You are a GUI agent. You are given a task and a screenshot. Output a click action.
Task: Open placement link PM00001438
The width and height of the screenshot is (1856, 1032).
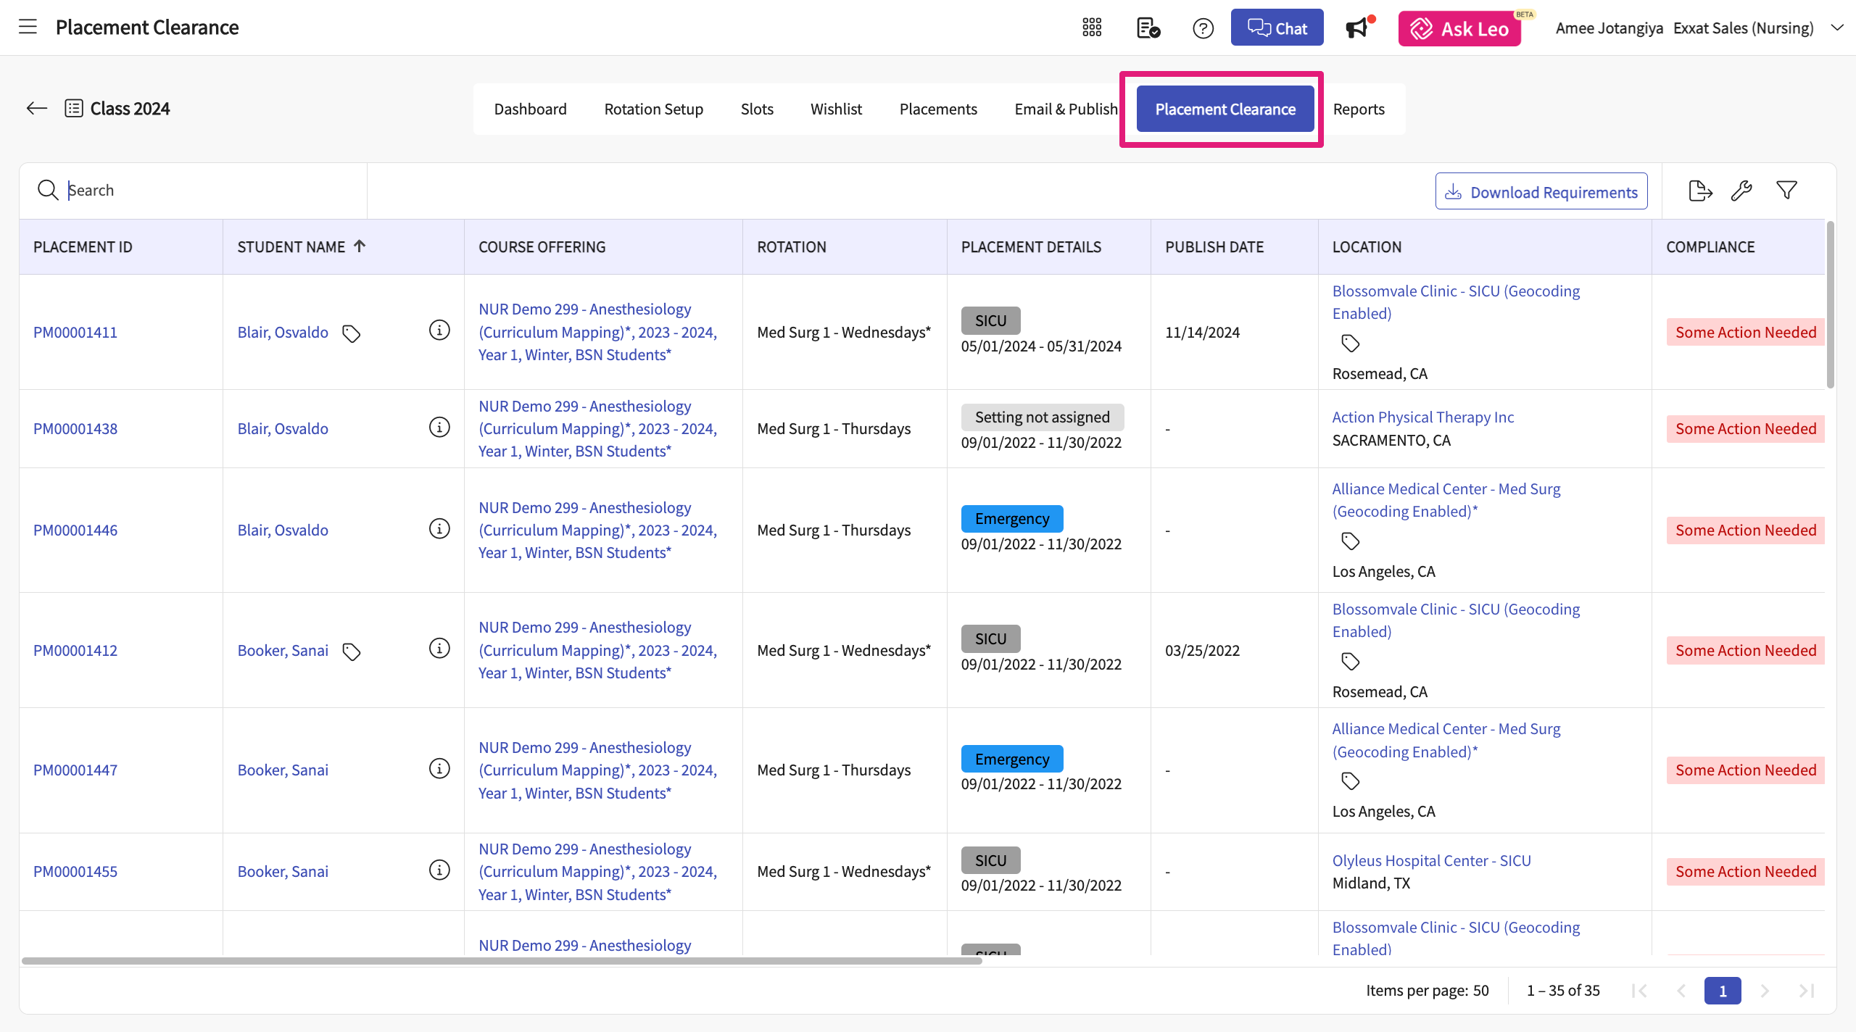75,428
